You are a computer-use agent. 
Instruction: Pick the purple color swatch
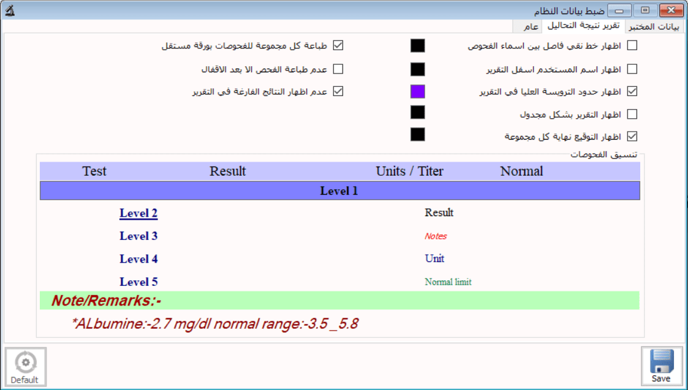(417, 91)
